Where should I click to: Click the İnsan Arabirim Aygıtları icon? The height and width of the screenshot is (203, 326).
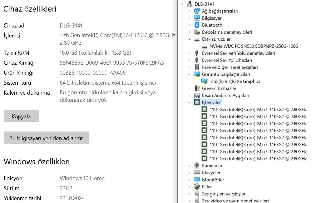[197, 96]
